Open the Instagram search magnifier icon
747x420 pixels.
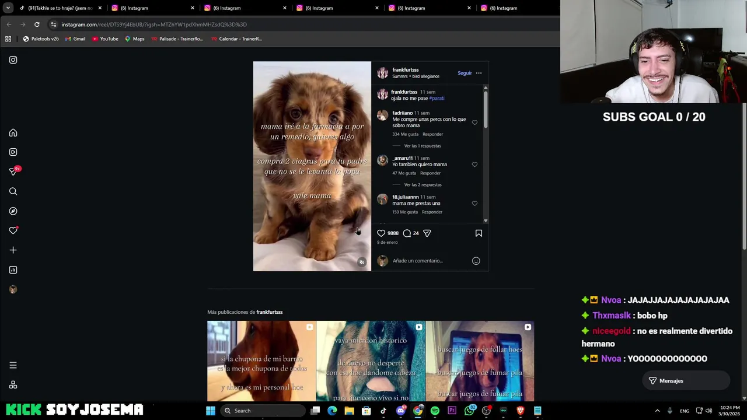coord(13,191)
